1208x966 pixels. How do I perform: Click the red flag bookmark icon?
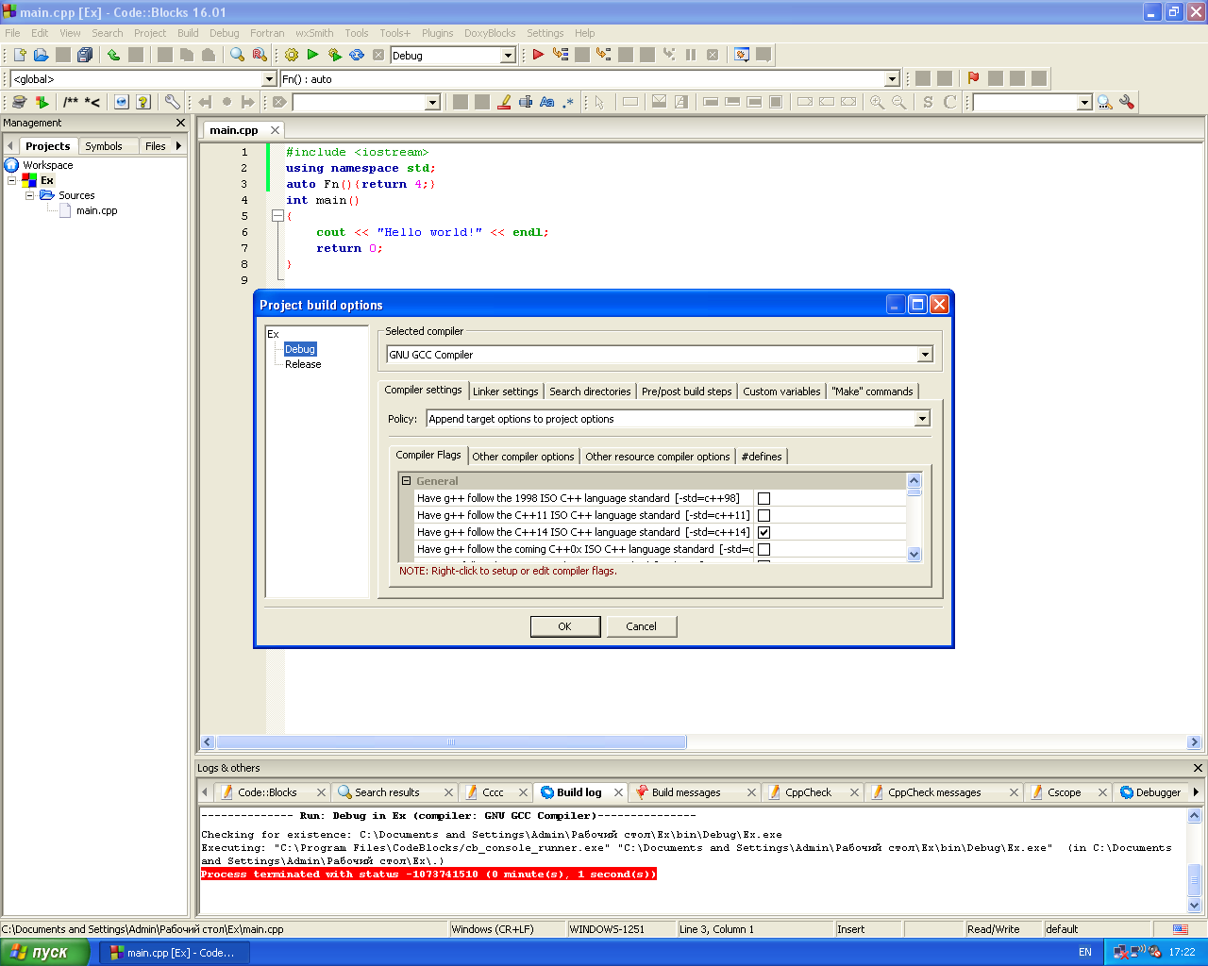pos(973,78)
